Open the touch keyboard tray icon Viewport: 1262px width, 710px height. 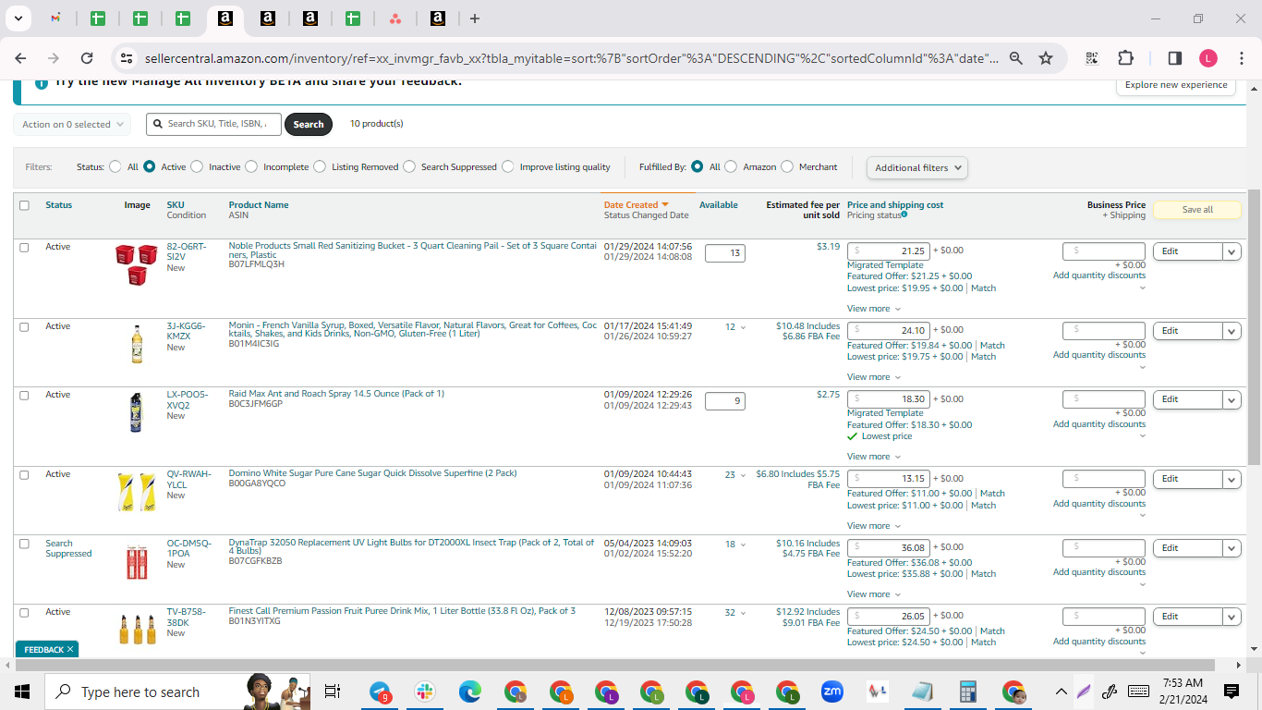click(x=1138, y=692)
